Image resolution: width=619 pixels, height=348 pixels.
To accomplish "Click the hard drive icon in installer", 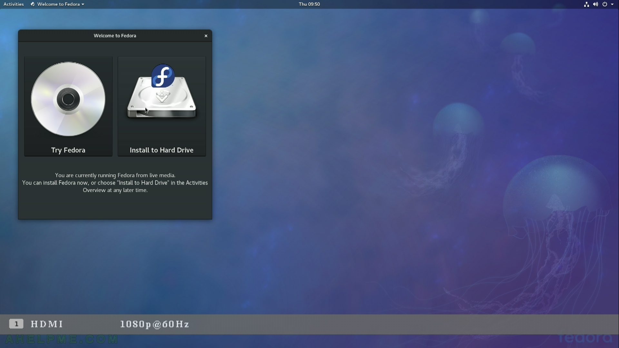I will 161,92.
